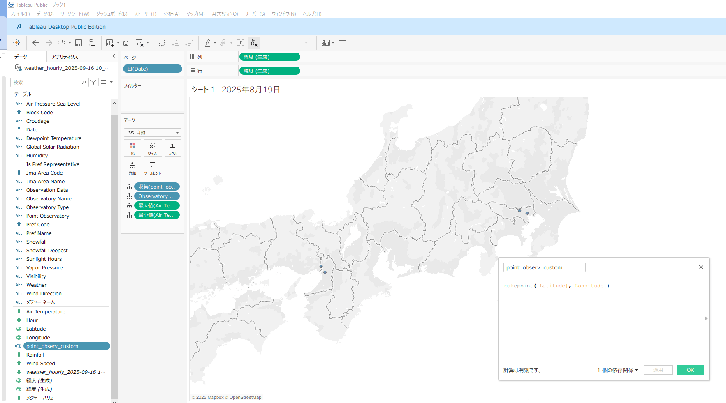This screenshot has width=726, height=403.
Task: Open the Size button in Marks card
Action: point(153,148)
